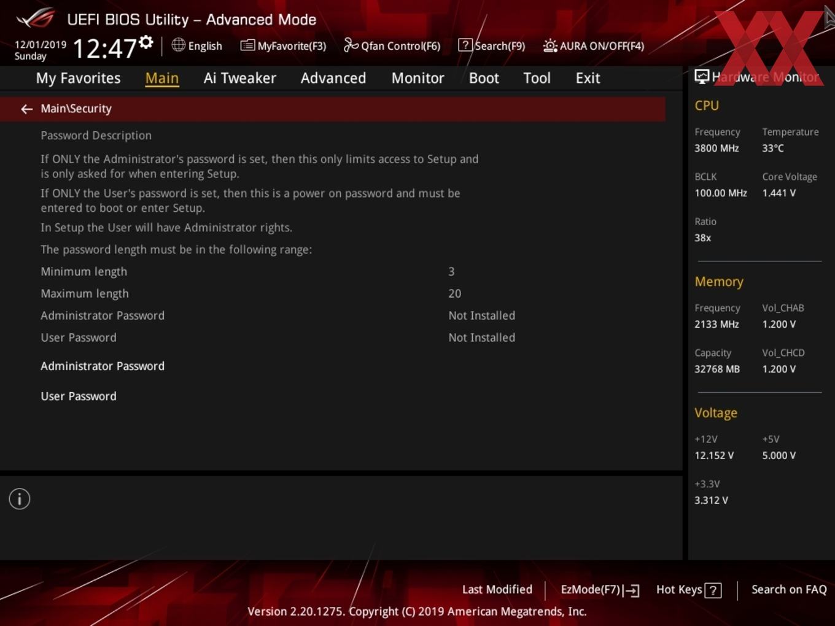Click the Vol_CHAB label
This screenshot has width=835, height=626.
[783, 308]
